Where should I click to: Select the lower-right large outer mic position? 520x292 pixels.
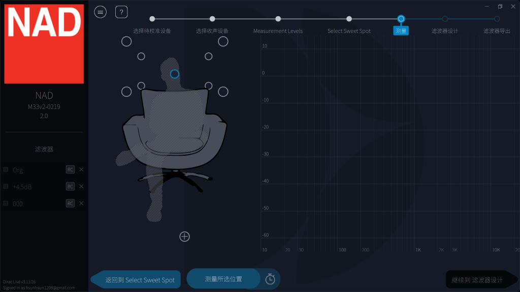pos(223,92)
